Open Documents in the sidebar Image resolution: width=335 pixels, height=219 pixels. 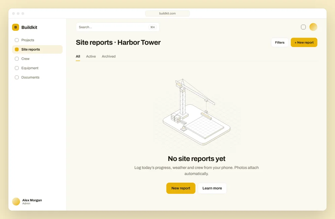click(x=38, y=77)
